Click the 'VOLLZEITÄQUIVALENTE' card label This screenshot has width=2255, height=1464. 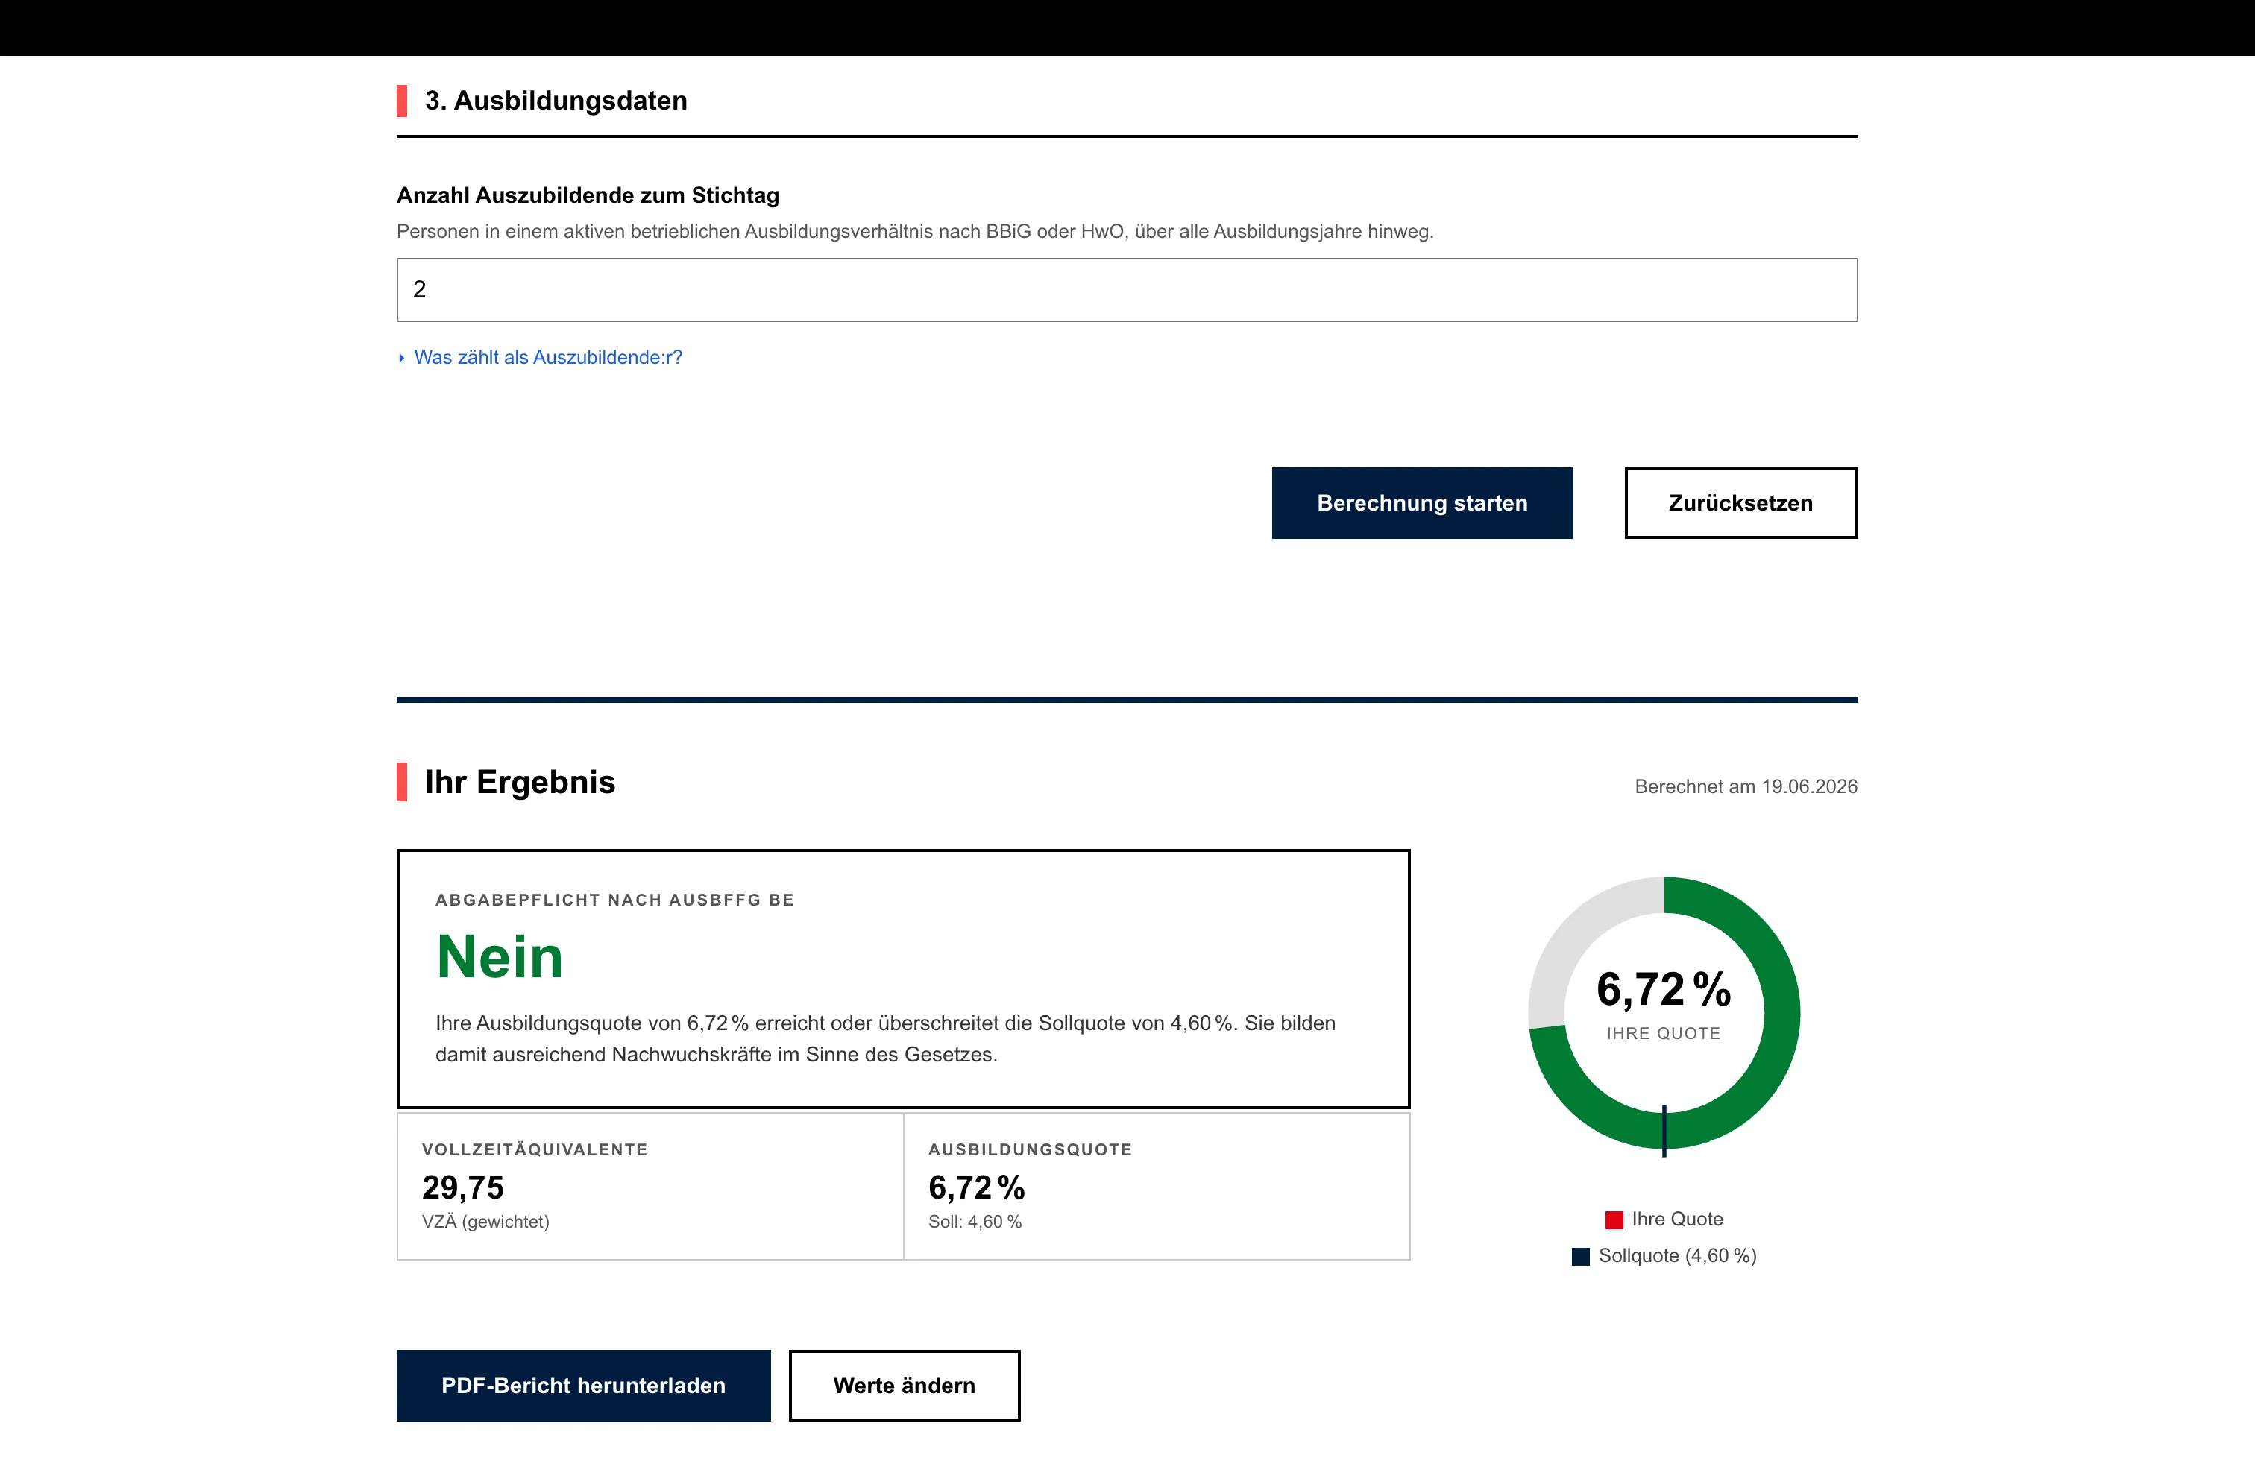[535, 1149]
